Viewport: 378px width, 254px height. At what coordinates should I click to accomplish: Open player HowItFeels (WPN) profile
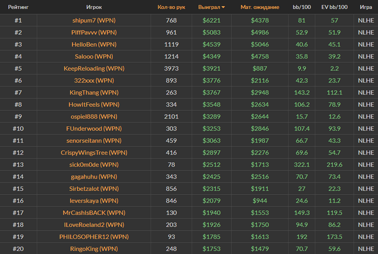click(94, 105)
